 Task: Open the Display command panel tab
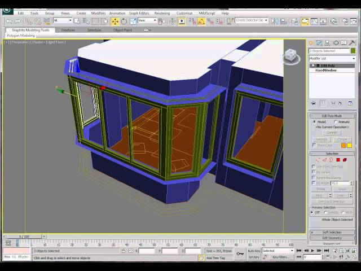point(344,43)
